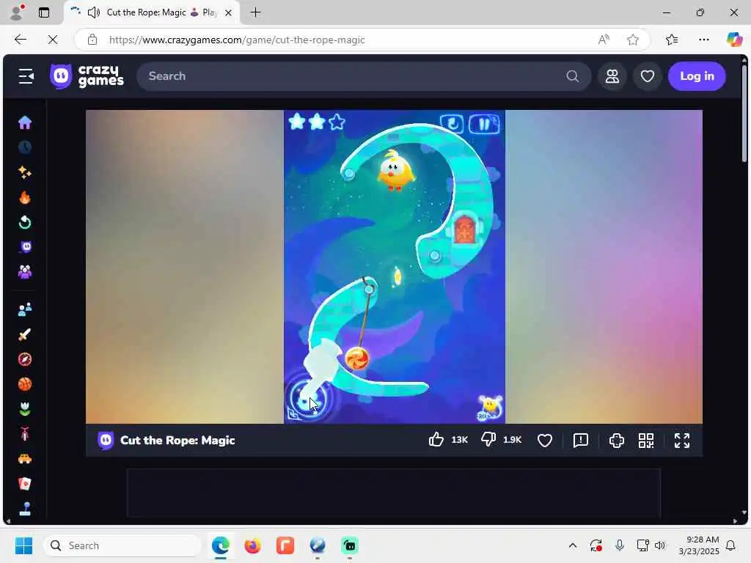
Task: Open the volume control in system tray
Action: point(660,545)
